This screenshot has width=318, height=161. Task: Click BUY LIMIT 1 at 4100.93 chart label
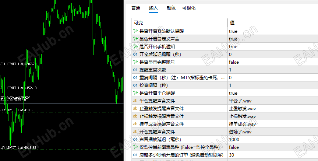click(18, 110)
